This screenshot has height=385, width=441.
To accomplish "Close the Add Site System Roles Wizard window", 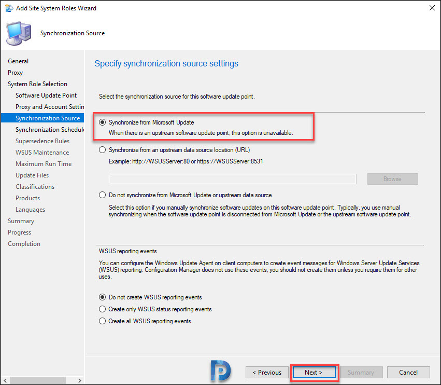I will 432,8.
